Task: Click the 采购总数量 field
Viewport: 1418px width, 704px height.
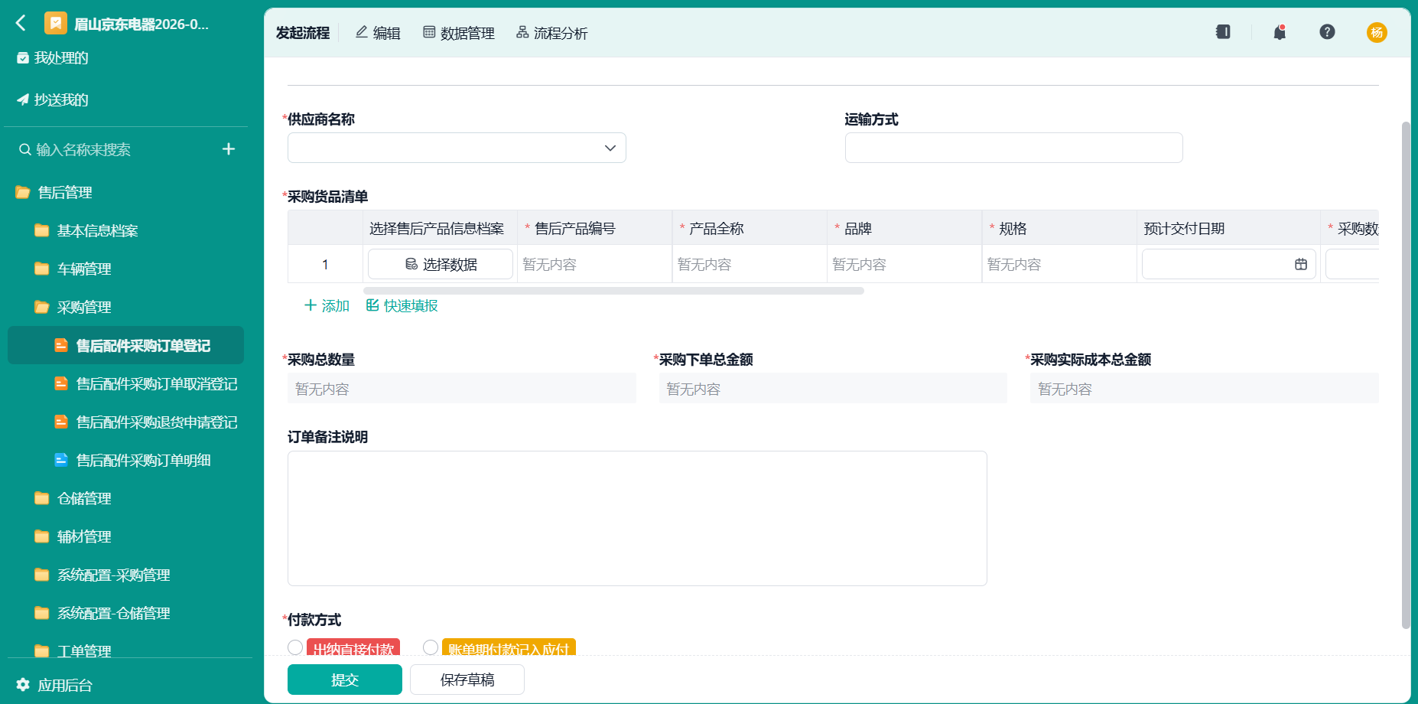Action: point(462,388)
